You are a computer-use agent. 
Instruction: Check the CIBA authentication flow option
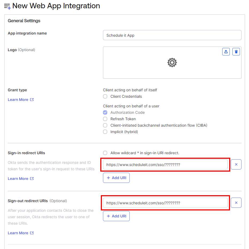click(105, 125)
